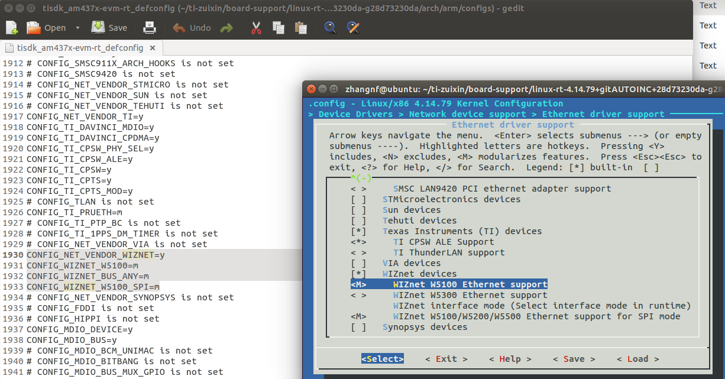Click the <Select> button in menuconfig

pos(383,359)
